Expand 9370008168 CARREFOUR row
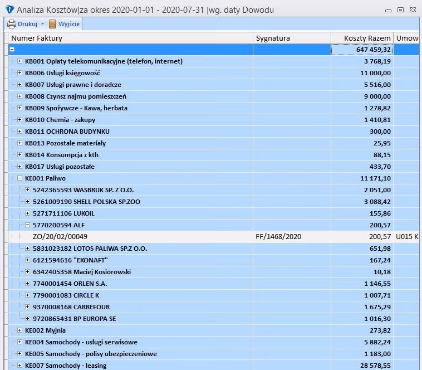The image size is (422, 370). click(x=27, y=307)
